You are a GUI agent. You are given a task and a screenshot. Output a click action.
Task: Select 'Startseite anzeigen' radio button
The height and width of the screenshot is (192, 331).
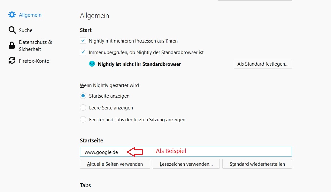click(x=83, y=96)
